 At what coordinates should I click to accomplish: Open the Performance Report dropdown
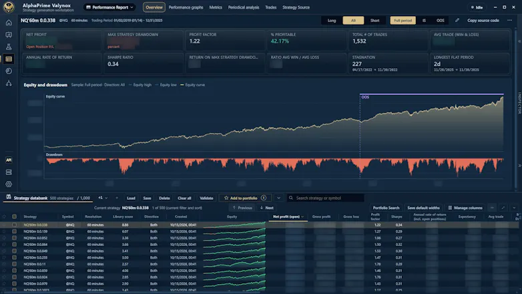coord(109,7)
